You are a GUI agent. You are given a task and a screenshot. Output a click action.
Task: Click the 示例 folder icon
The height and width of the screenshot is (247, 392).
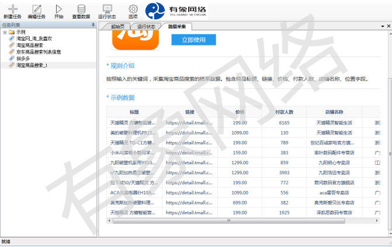click(12, 32)
